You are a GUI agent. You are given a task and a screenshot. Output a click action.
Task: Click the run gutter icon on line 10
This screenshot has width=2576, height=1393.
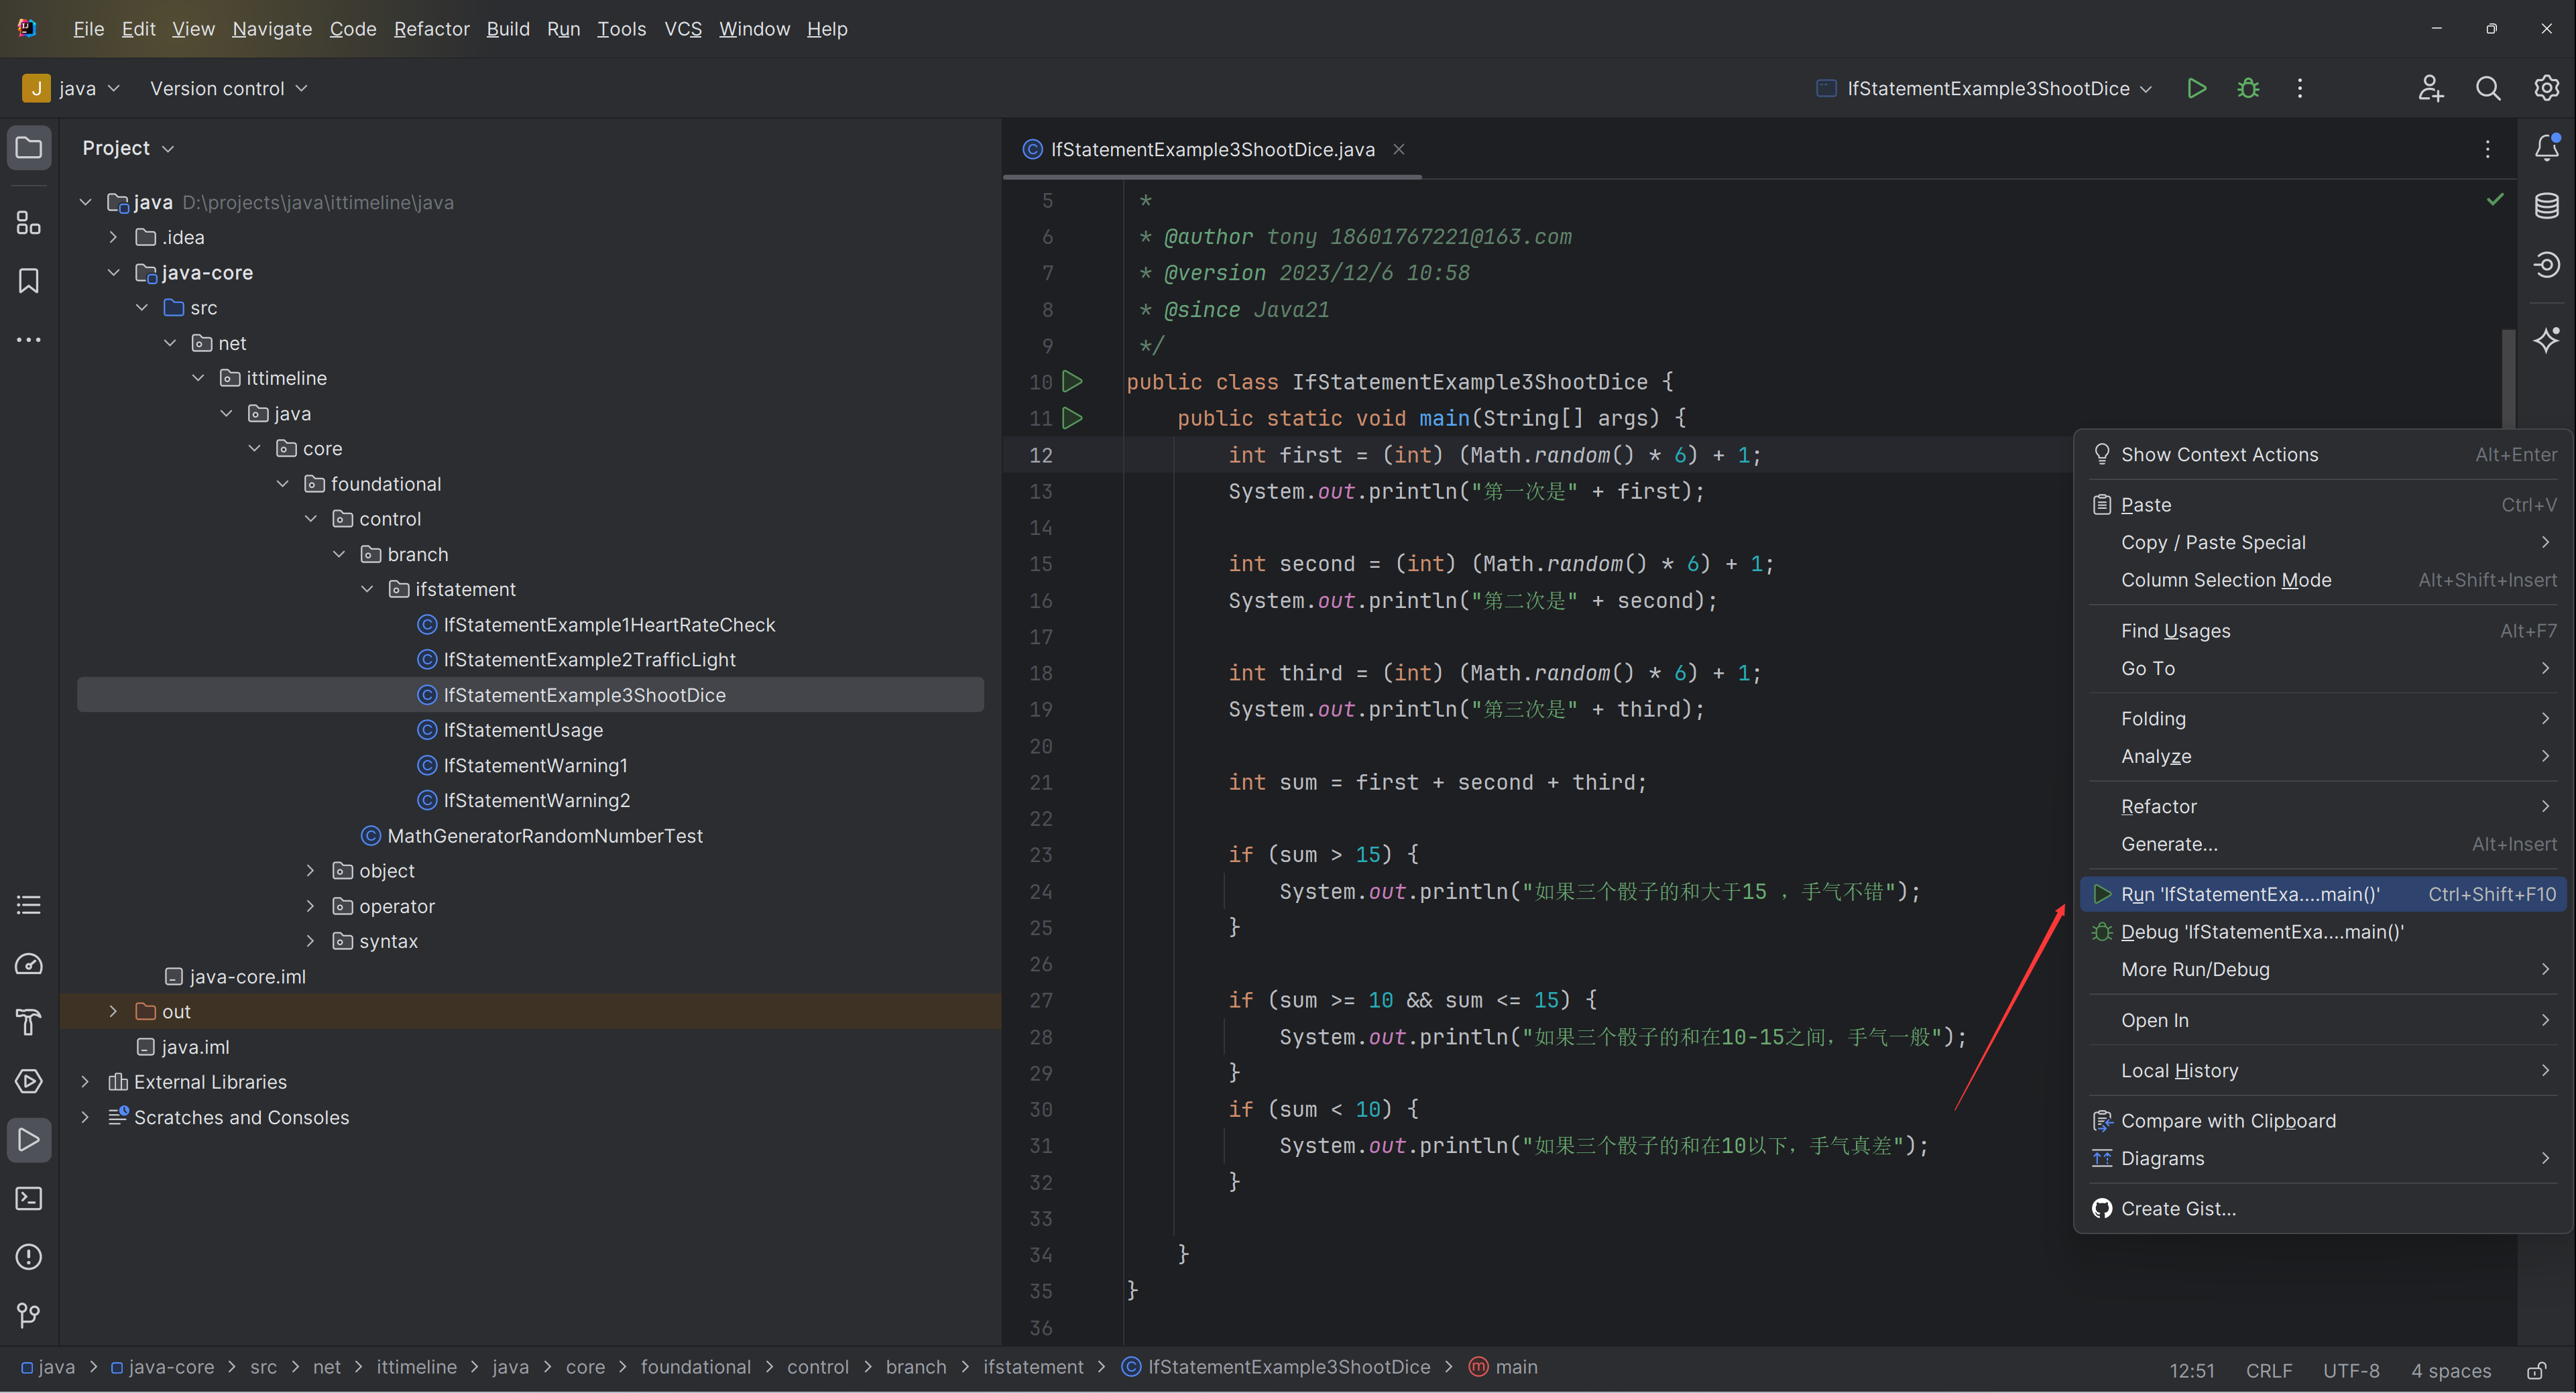1072,381
